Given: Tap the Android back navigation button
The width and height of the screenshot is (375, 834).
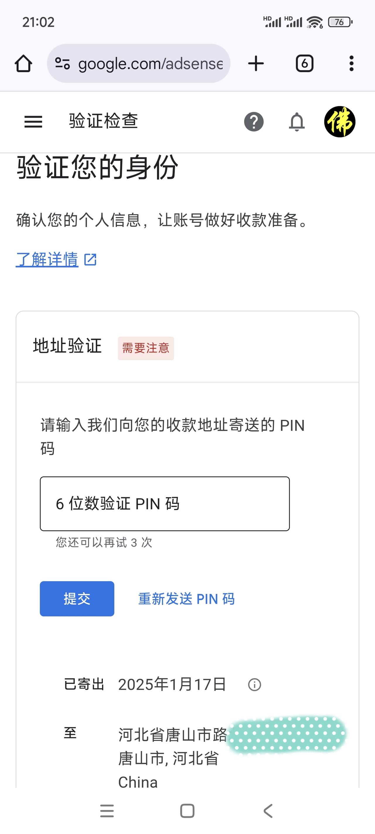Looking at the screenshot, I should tap(268, 811).
